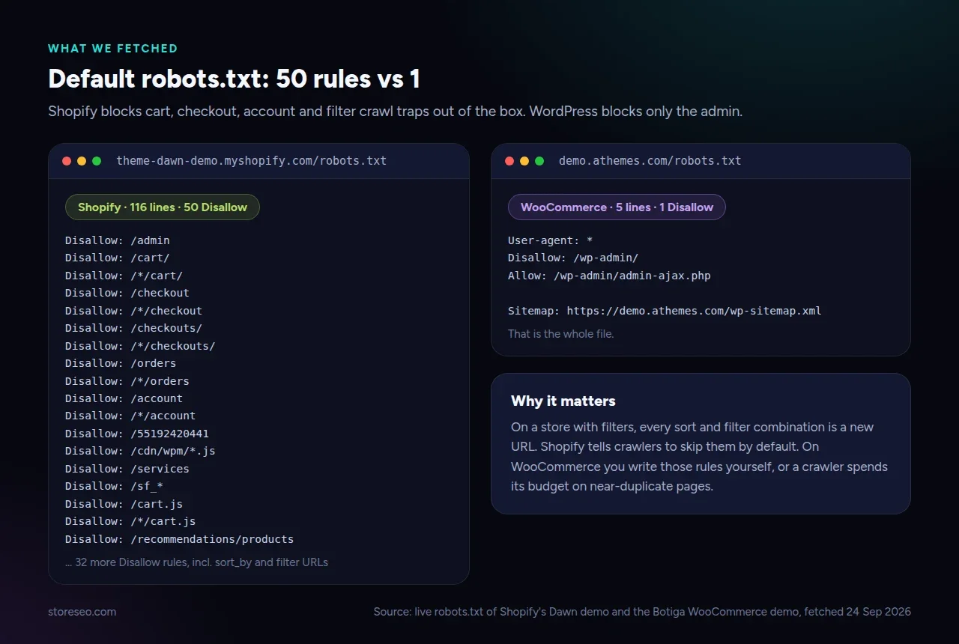This screenshot has height=644, width=959.
Task: Click the '32 more Disallow rules' note
Action: tap(196, 562)
